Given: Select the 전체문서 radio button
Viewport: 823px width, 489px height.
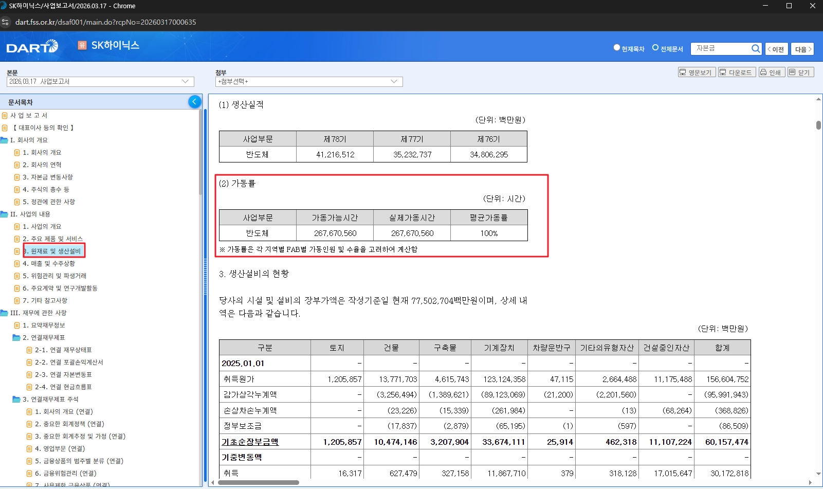Looking at the screenshot, I should (655, 48).
